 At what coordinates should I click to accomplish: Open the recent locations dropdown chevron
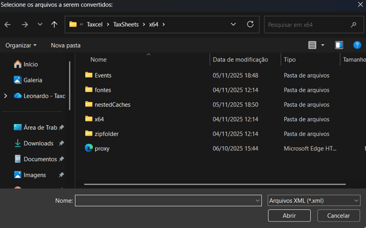point(40,25)
